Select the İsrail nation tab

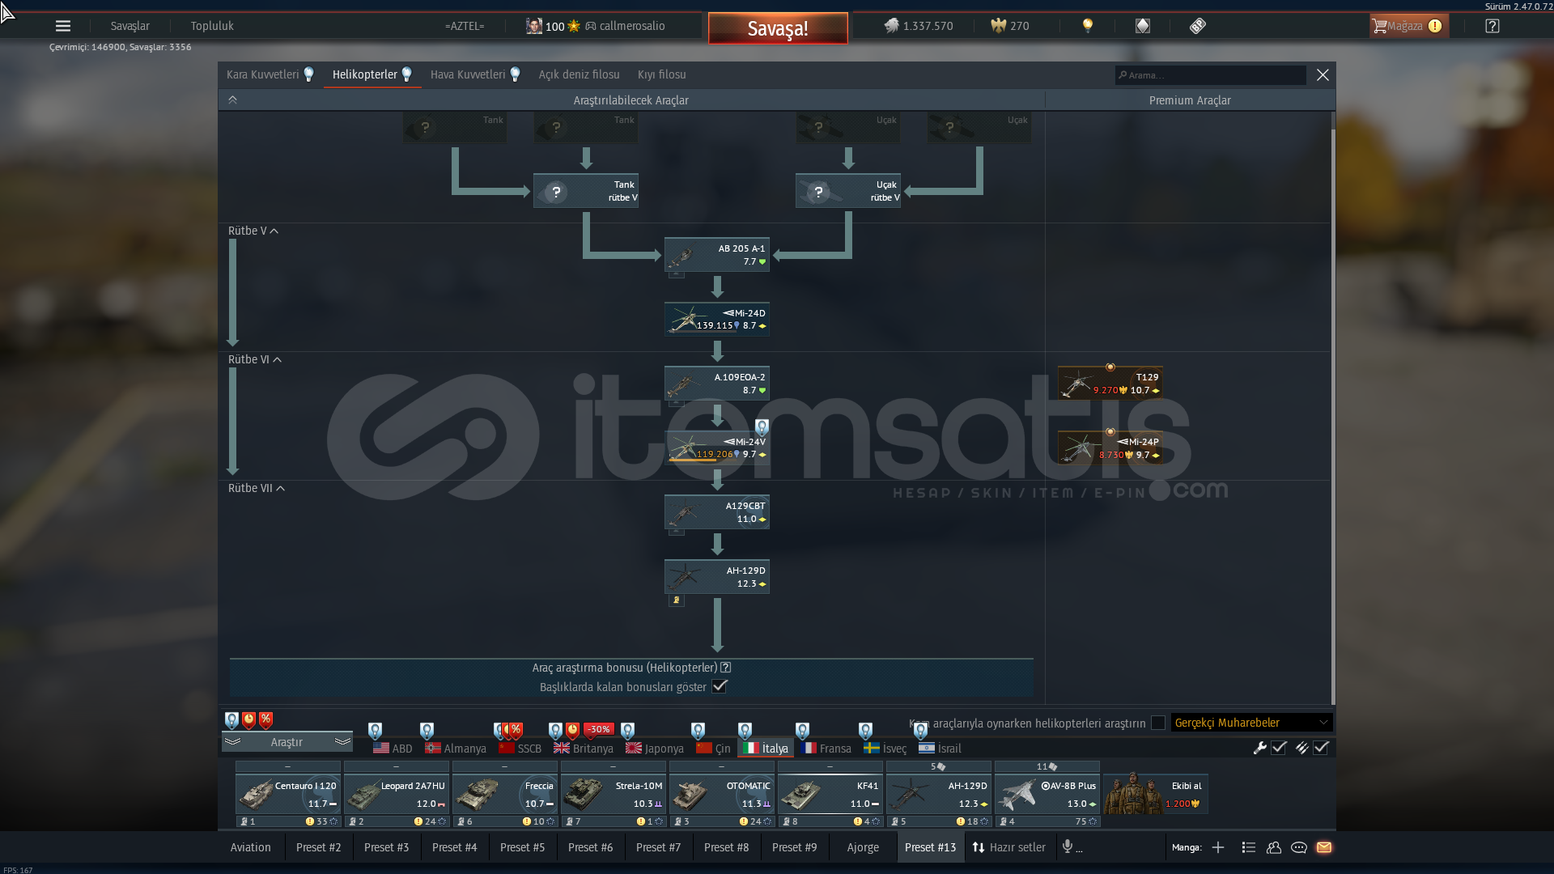click(940, 749)
